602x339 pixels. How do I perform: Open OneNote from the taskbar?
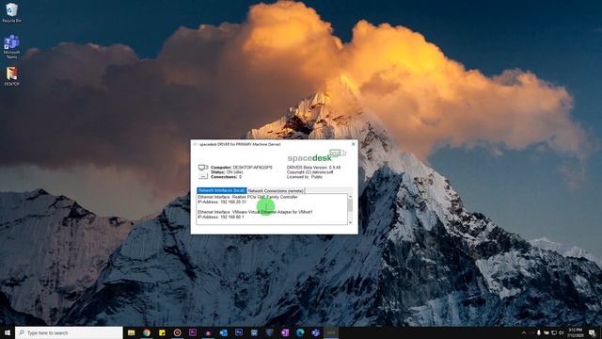tap(285, 332)
